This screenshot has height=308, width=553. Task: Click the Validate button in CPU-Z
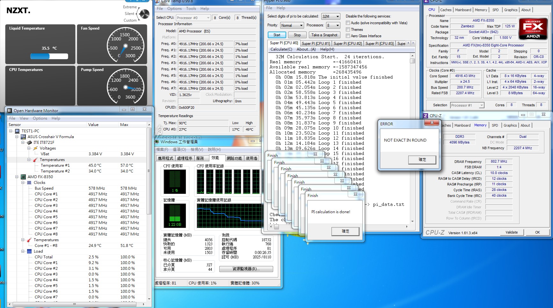(511, 232)
